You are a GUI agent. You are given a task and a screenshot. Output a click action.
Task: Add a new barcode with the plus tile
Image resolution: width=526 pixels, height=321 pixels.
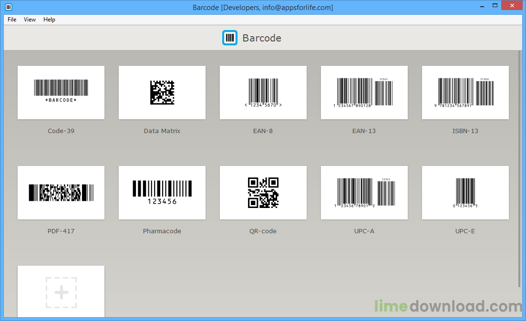tap(61, 292)
